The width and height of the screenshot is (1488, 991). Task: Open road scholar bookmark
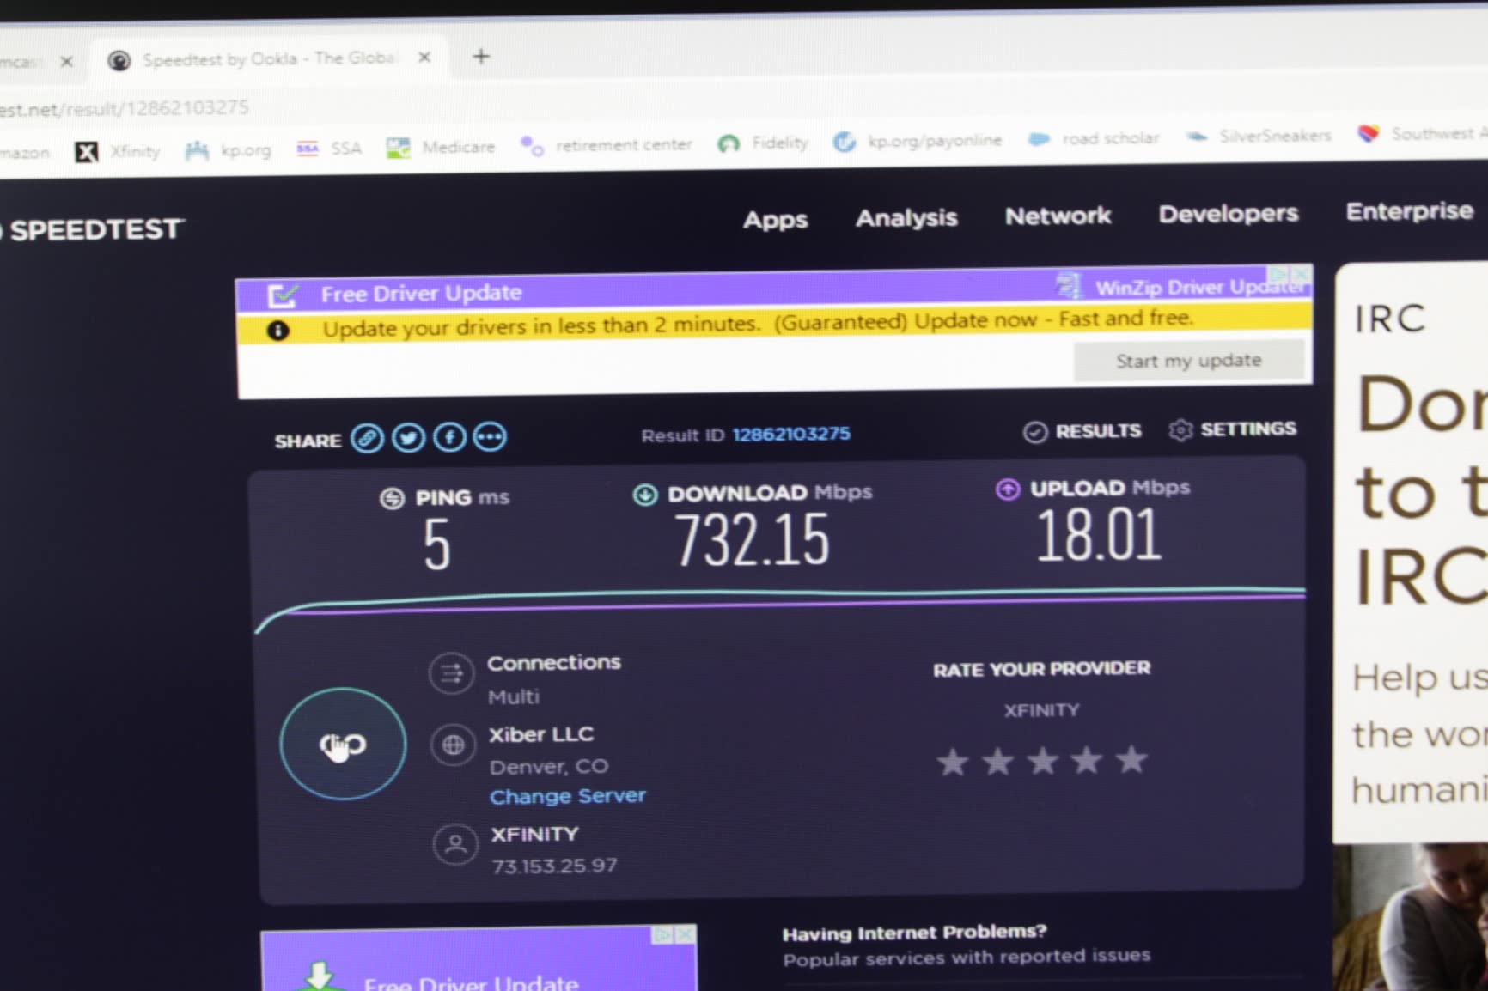1095,138
